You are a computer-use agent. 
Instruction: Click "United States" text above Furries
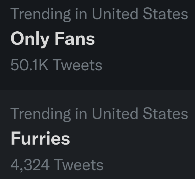coord(140,114)
